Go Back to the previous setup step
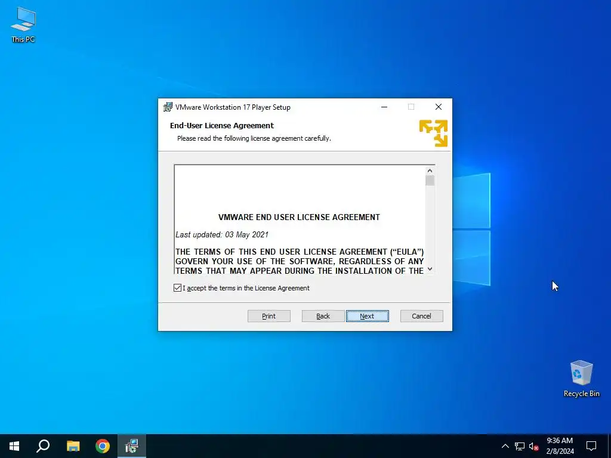Viewport: 611px width, 458px height. (x=323, y=316)
